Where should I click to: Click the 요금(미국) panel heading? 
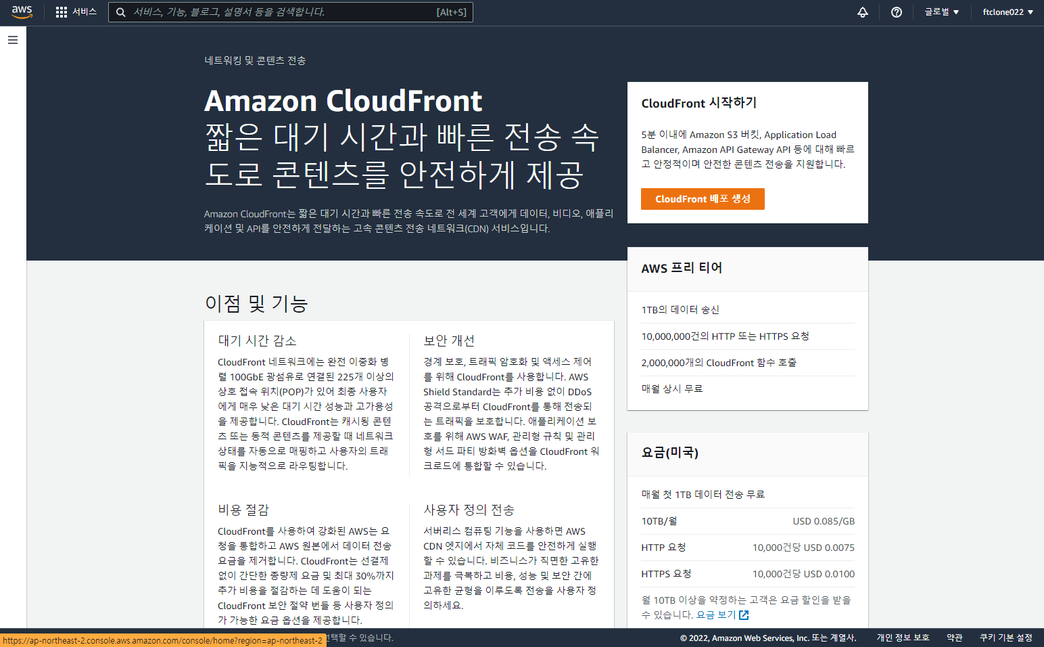(x=670, y=452)
